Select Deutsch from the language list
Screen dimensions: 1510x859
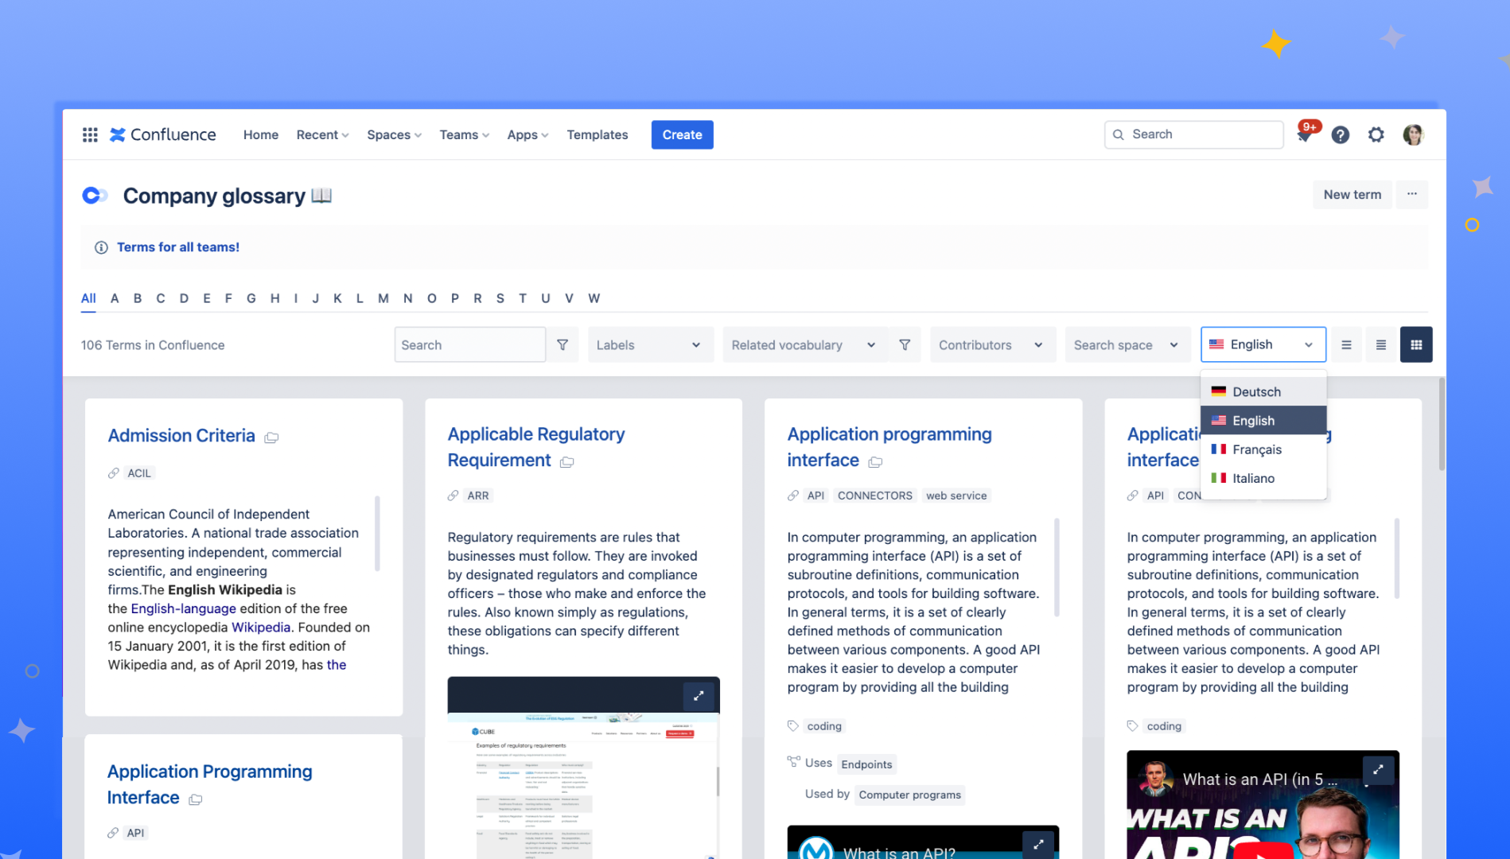1263,391
